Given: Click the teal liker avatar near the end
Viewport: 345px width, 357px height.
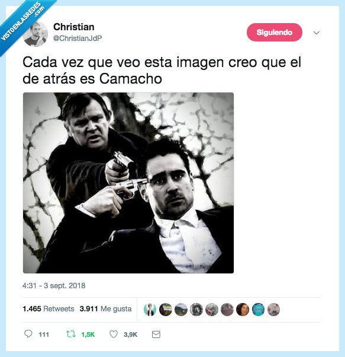Looking at the screenshot, I should [258, 310].
